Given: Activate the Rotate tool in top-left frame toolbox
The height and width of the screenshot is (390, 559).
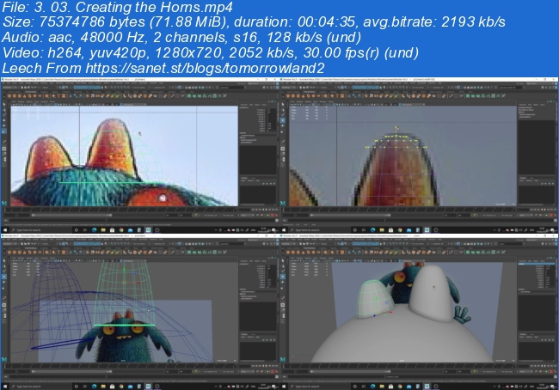Looking at the screenshot, I should pyautogui.click(x=4, y=125).
